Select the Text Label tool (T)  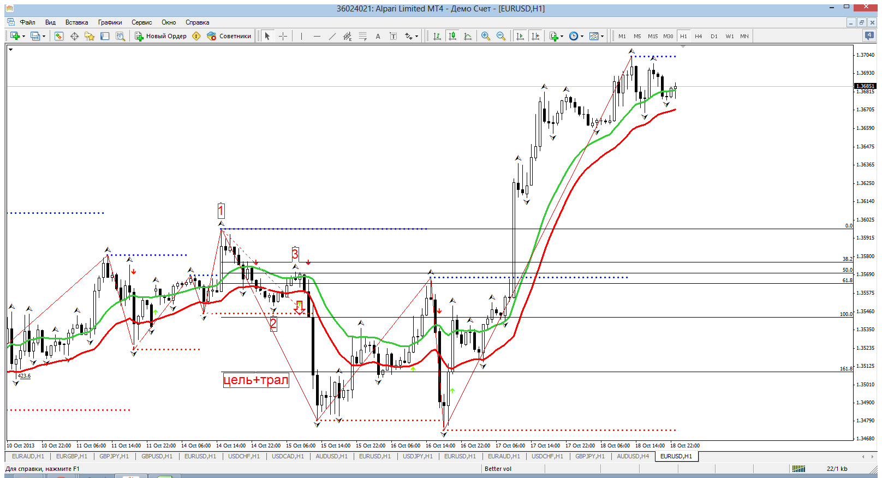click(393, 36)
